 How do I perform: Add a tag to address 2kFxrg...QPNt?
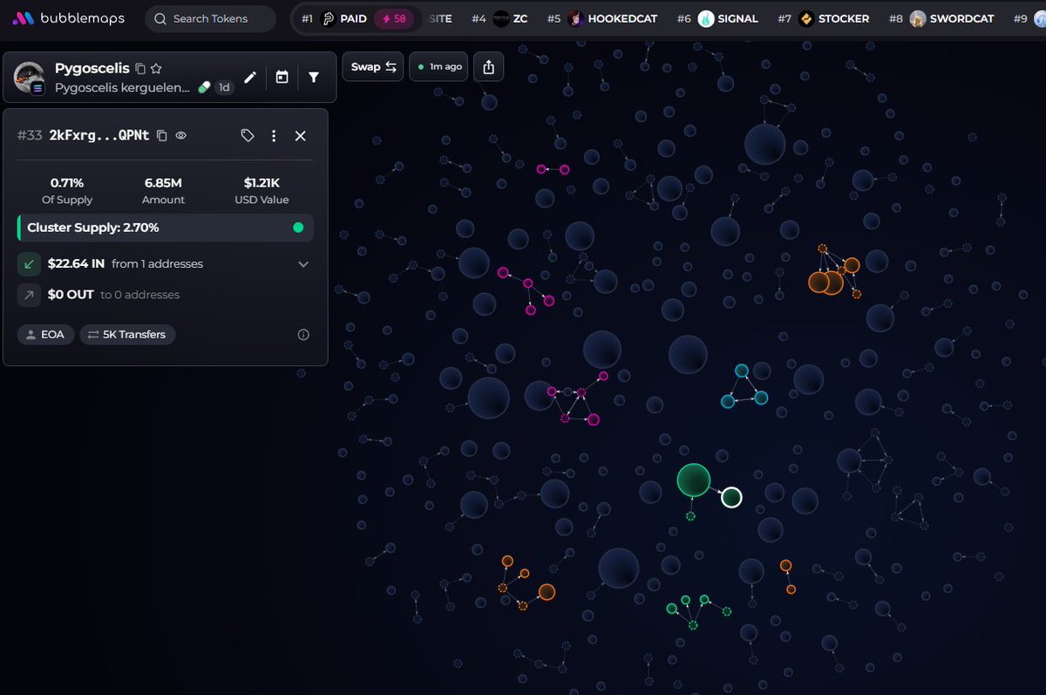click(x=248, y=136)
